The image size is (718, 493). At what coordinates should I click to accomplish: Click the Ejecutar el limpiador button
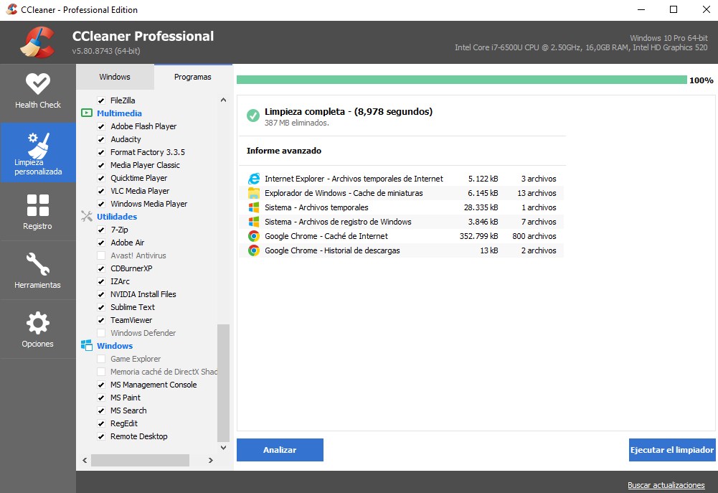pos(671,450)
